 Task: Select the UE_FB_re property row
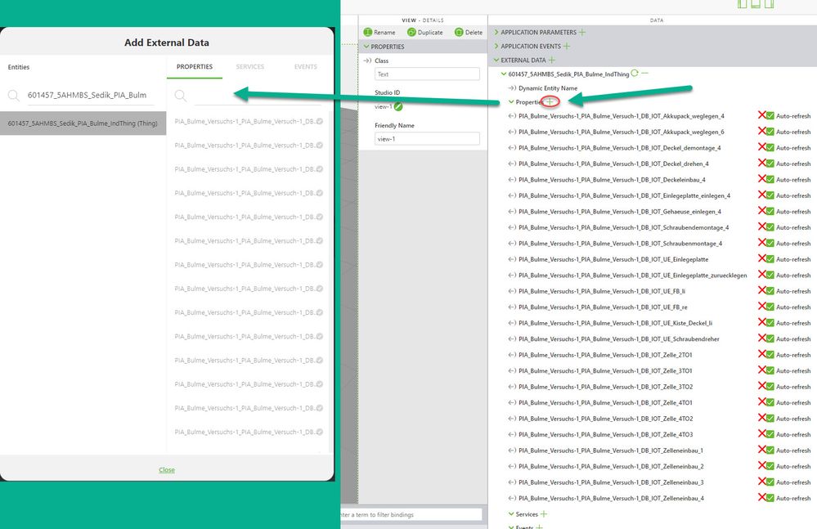pos(603,307)
